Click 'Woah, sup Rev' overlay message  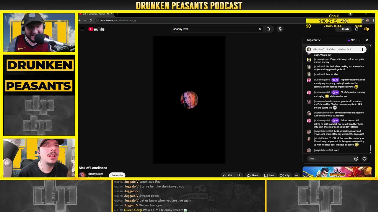pyautogui.click(x=137, y=182)
